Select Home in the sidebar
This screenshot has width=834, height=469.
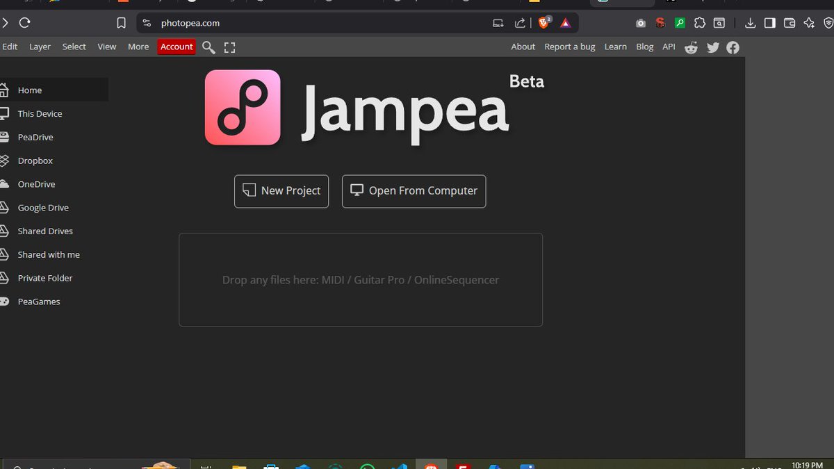(x=54, y=90)
